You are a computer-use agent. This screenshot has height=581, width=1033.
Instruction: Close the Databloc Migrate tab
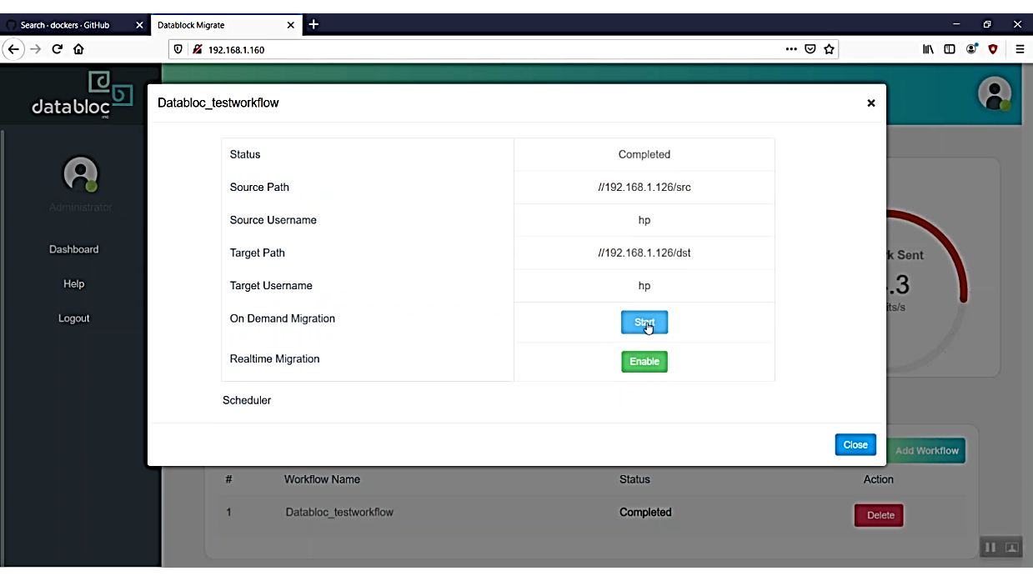click(x=290, y=25)
